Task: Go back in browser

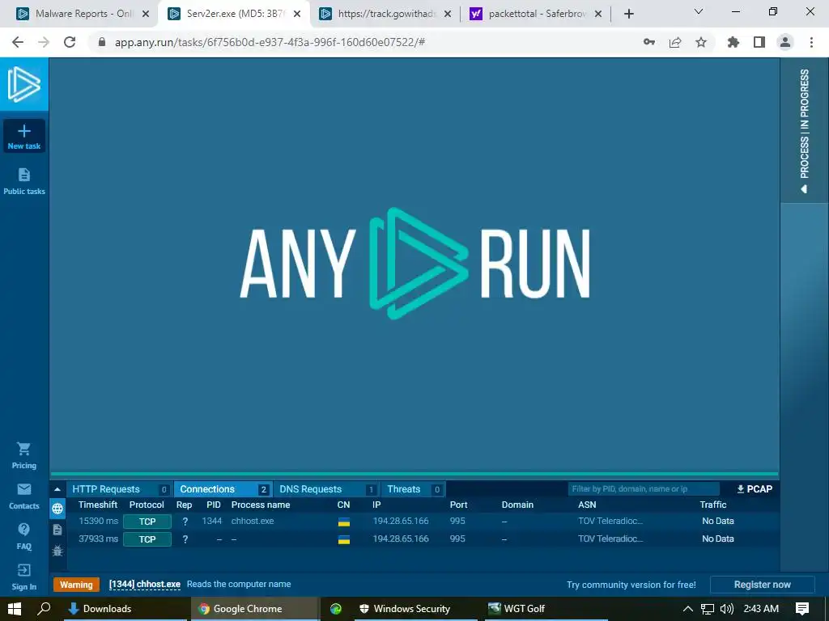Action: (x=18, y=42)
